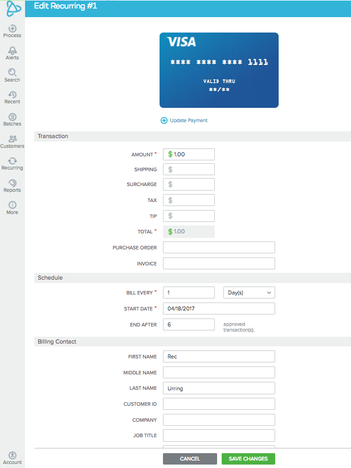
Task: Focus the First Name field
Action: coord(219,356)
